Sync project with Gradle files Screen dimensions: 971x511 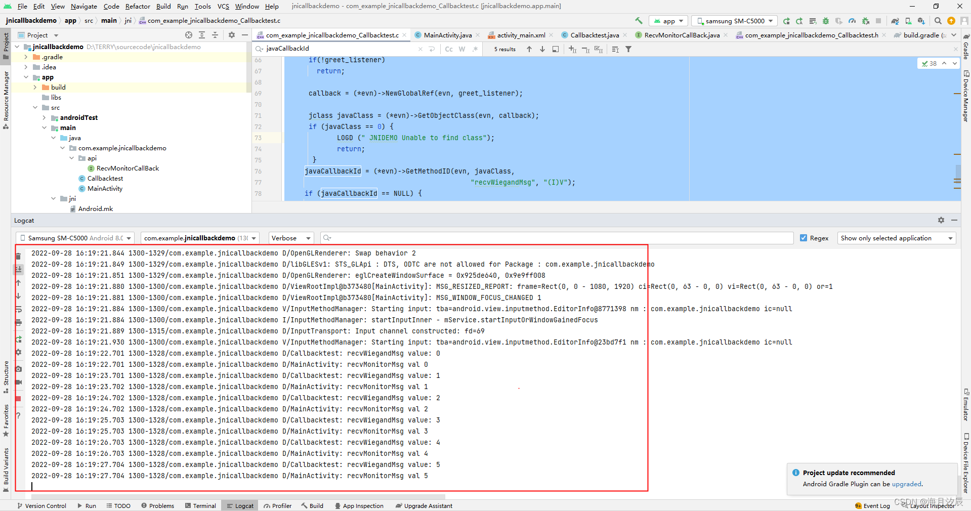(x=895, y=21)
